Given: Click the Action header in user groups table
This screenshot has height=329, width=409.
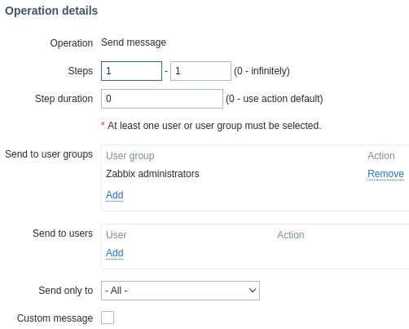Looking at the screenshot, I should coord(381,156).
